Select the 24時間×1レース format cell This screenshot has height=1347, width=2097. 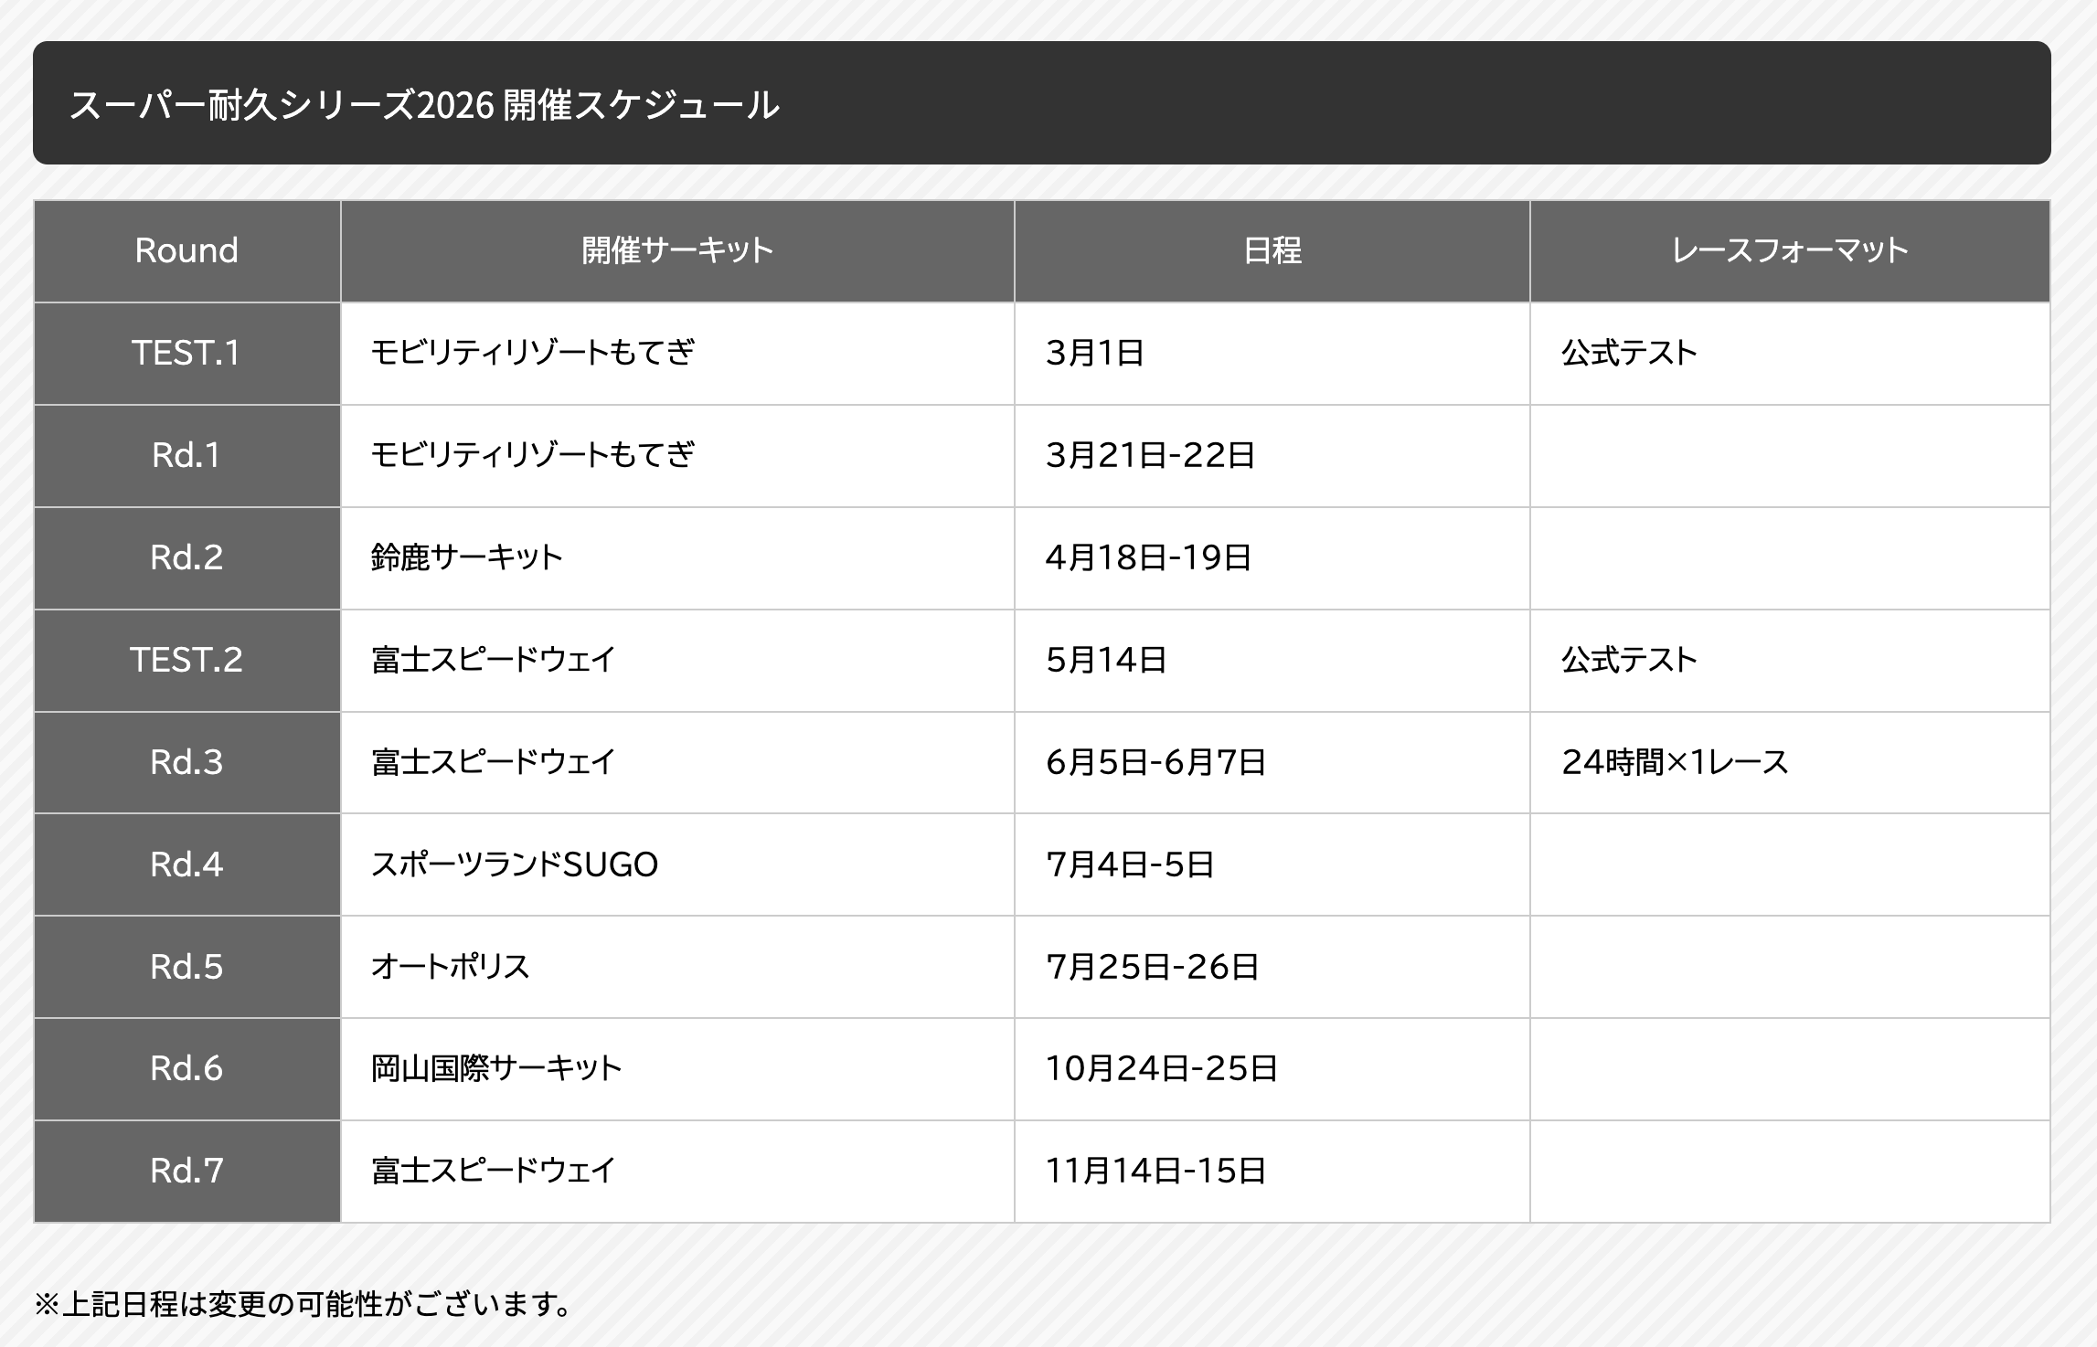[x=1675, y=762]
